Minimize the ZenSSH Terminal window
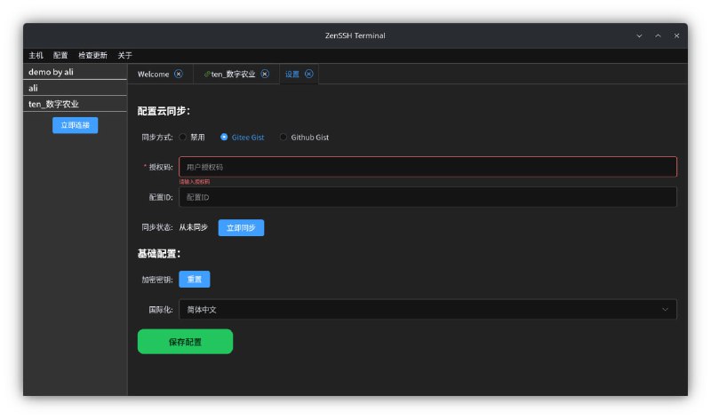The width and height of the screenshot is (711, 419). tap(639, 36)
